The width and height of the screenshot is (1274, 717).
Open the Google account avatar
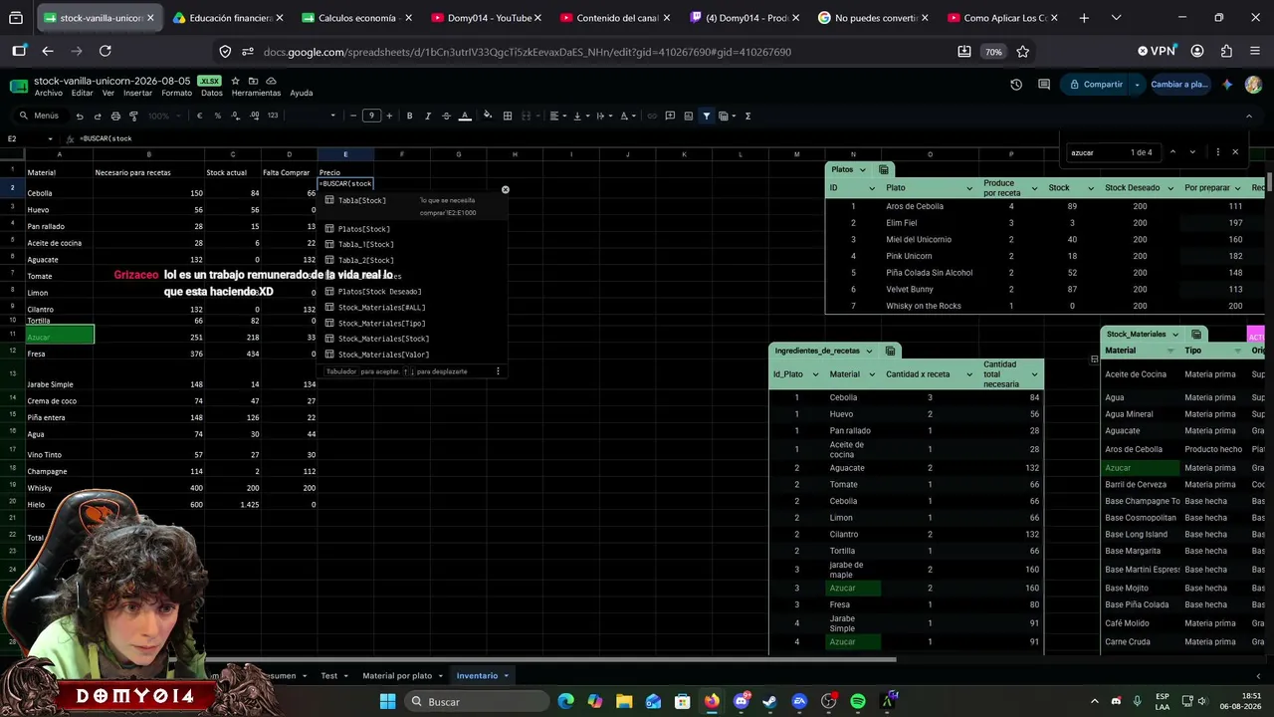coord(1253,85)
